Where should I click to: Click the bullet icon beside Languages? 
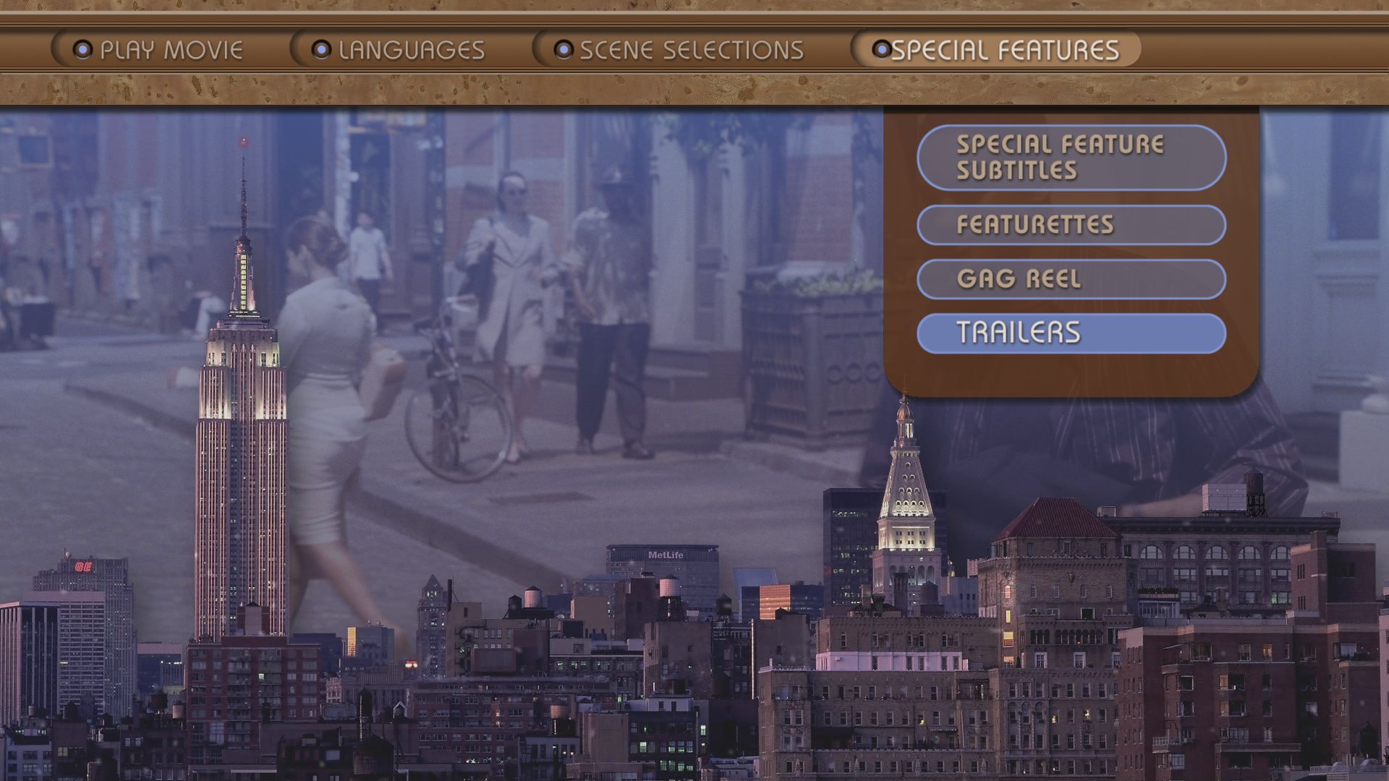(321, 49)
